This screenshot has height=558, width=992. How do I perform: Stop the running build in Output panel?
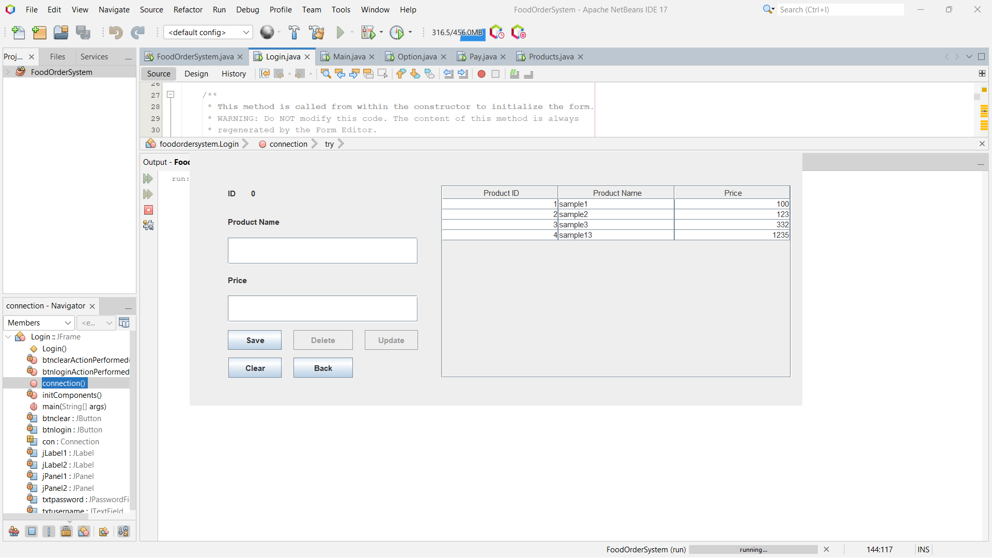point(148,210)
